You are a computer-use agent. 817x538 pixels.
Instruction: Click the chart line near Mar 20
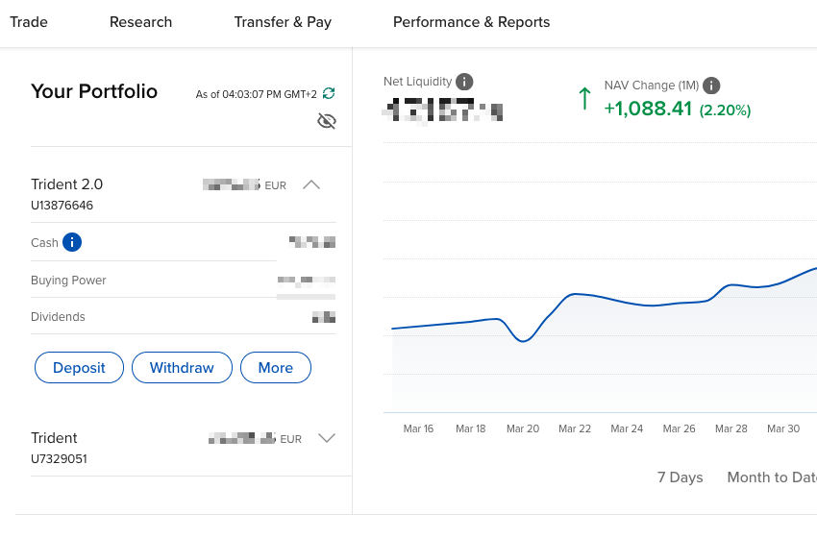(523, 341)
